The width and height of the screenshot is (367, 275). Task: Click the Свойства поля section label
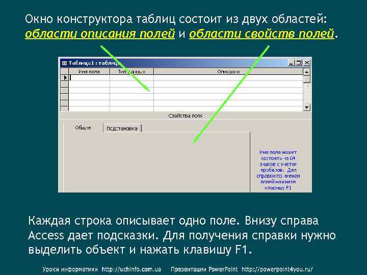(x=186, y=116)
